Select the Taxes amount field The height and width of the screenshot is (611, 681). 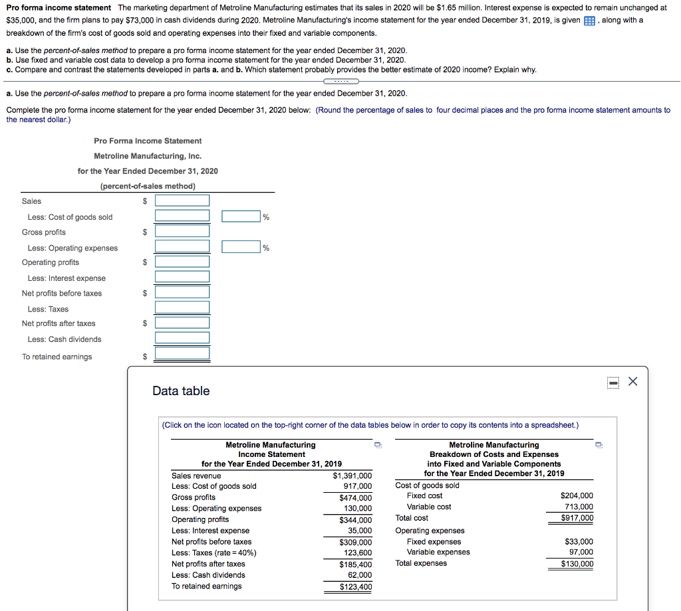[182, 307]
